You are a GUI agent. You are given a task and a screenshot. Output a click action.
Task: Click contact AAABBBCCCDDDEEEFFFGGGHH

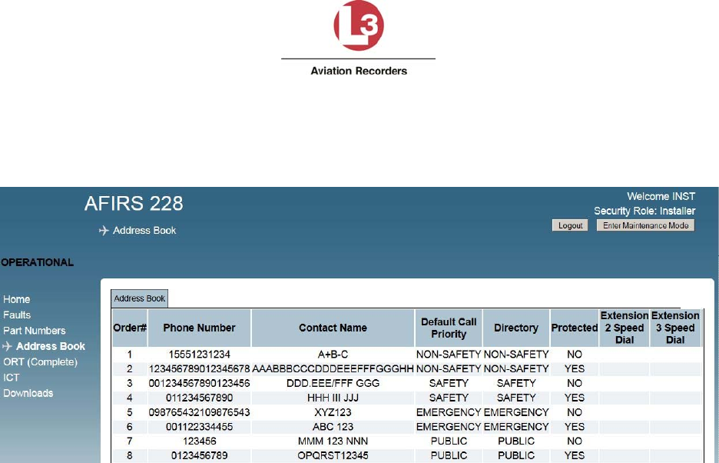[x=333, y=369]
